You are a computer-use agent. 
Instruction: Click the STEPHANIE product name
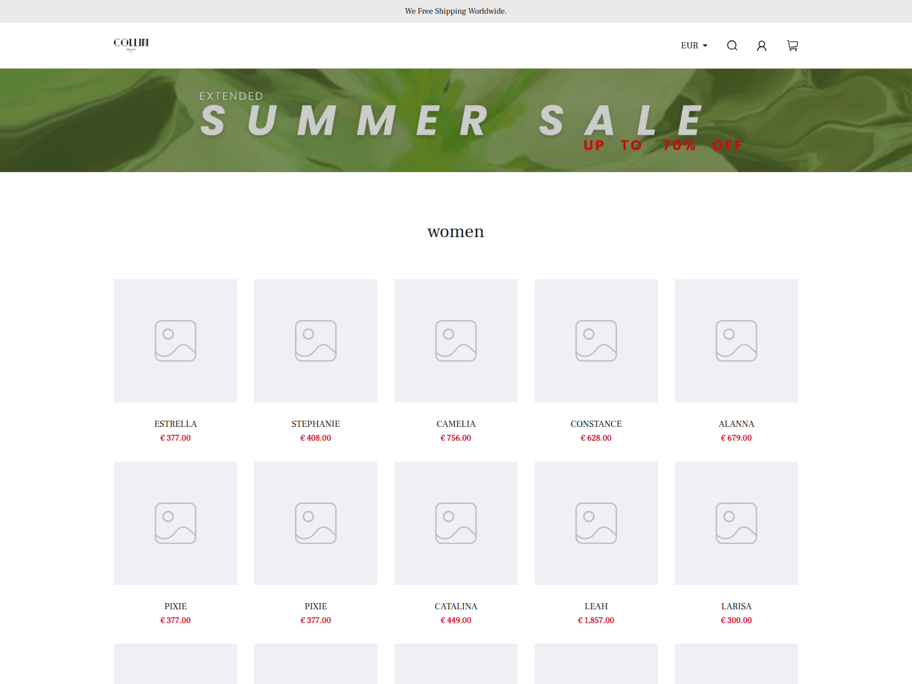tap(316, 424)
